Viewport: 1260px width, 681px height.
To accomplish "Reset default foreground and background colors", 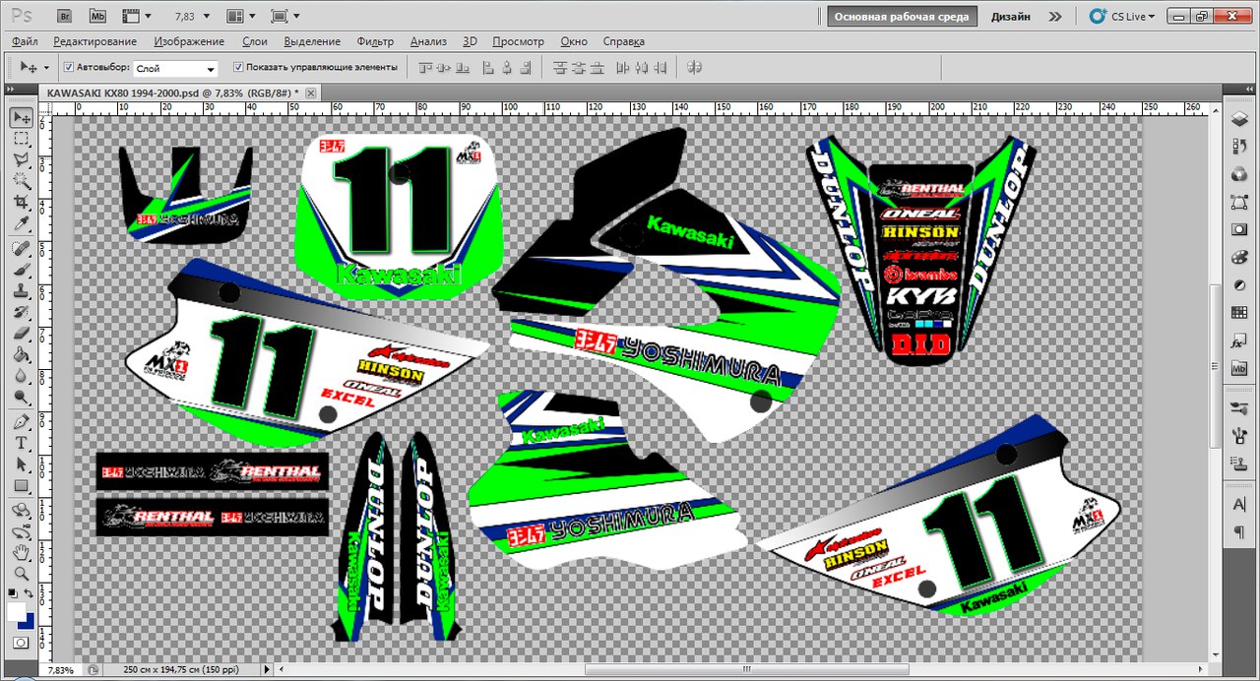I will (12, 593).
